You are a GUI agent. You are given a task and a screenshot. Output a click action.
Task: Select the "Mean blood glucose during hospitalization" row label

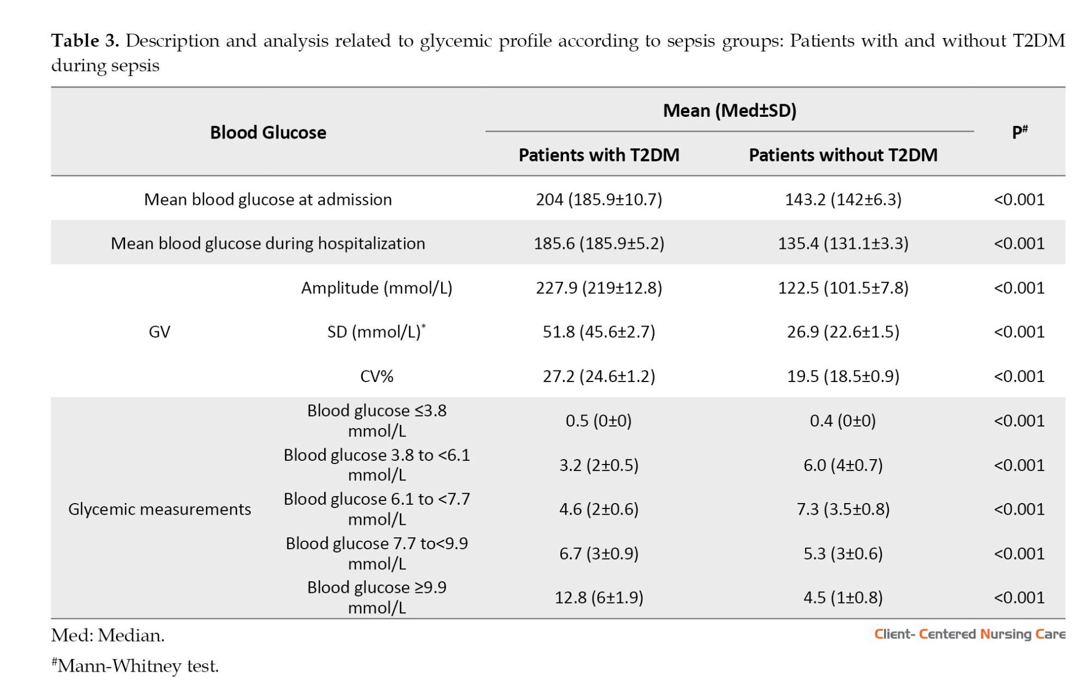[268, 243]
